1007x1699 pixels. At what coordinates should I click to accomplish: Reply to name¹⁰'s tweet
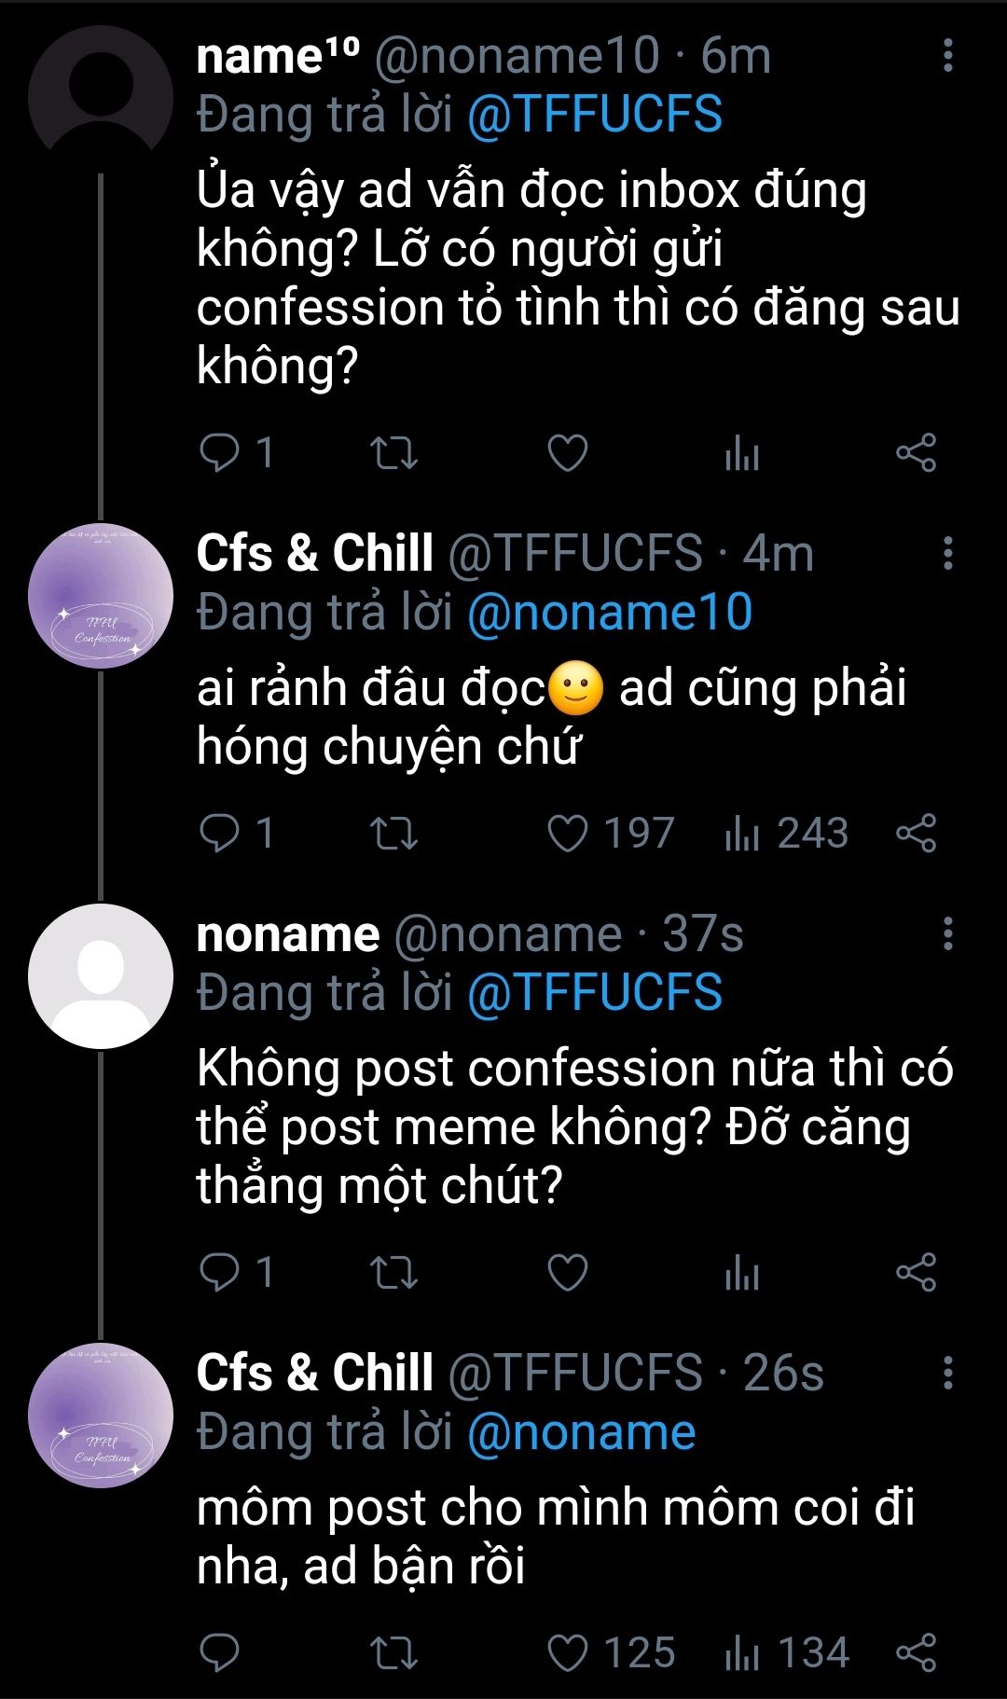tap(220, 454)
